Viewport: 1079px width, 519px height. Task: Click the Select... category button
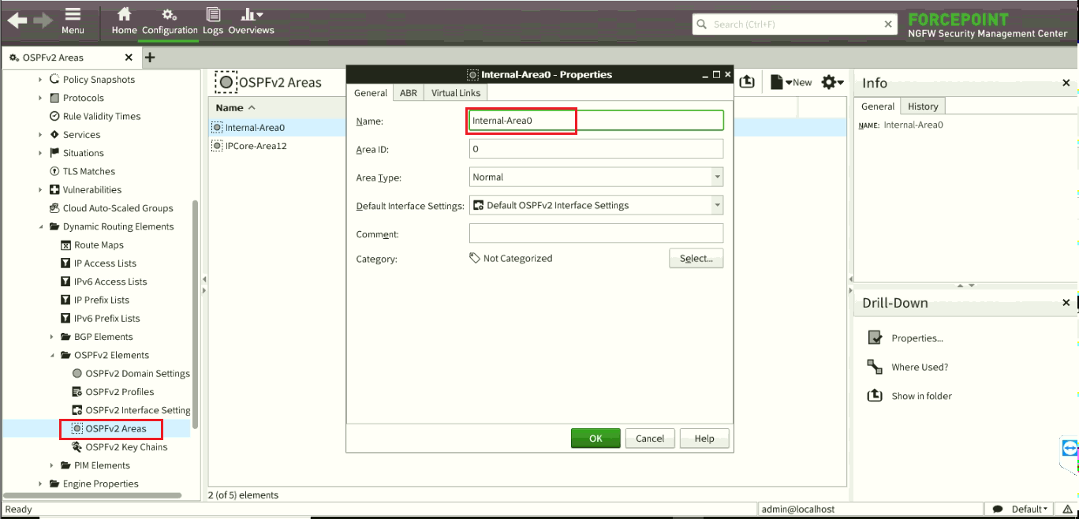[696, 259]
